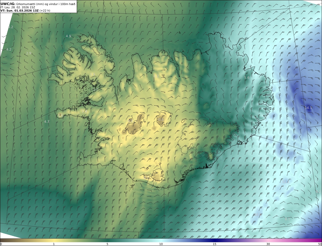Screen dimensions: 322x246
Task: Click the UWC/IG map title text
Action: [38, 4]
